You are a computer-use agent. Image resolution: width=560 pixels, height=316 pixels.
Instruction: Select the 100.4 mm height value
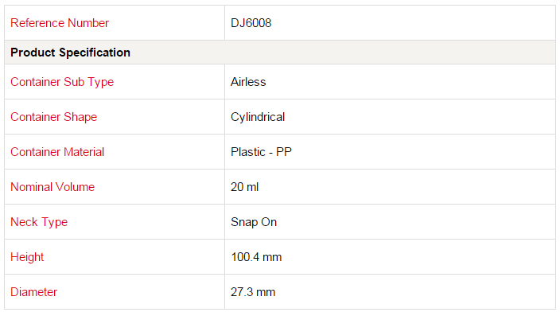[256, 257]
